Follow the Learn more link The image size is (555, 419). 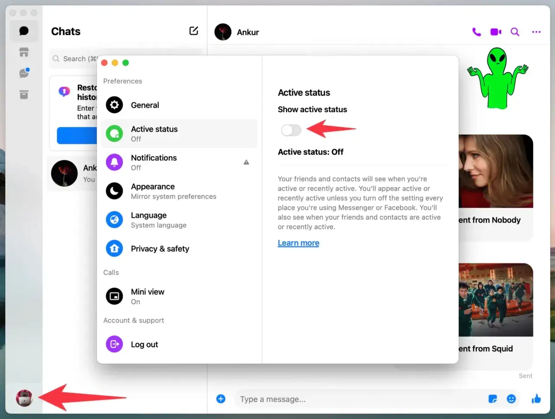[x=298, y=243]
